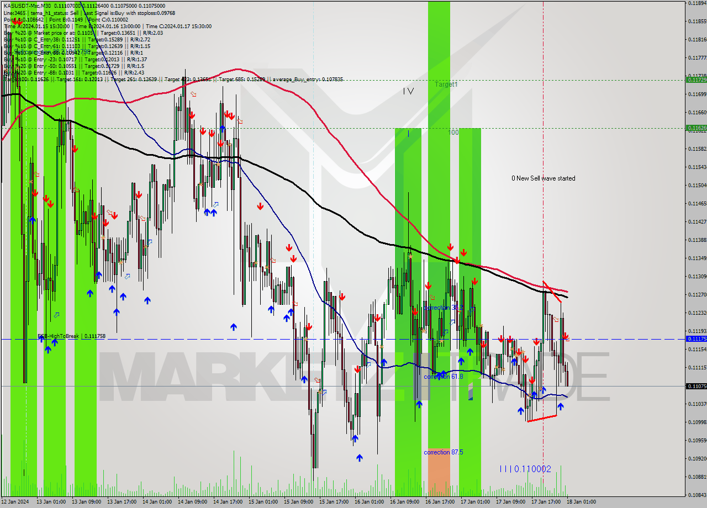Click the '14 Jan 01:00' time axis label
This screenshot has width=707, height=508.
click(157, 502)
